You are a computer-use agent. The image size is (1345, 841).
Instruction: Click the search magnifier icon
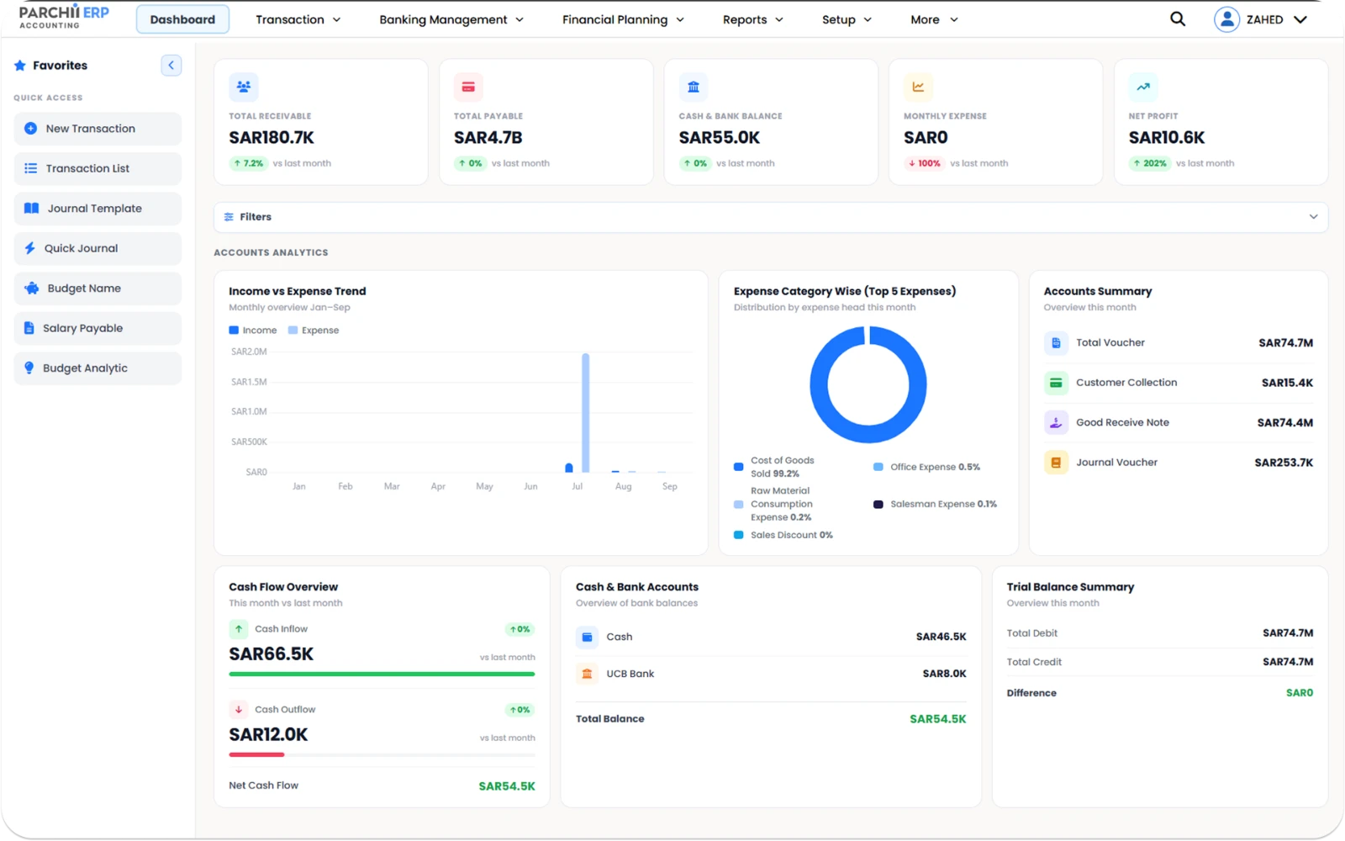pyautogui.click(x=1178, y=19)
